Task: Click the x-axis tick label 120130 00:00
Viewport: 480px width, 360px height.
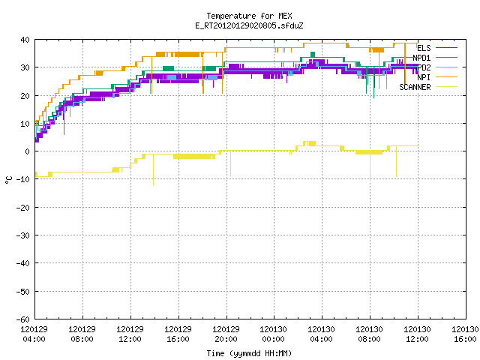Action: click(x=273, y=334)
